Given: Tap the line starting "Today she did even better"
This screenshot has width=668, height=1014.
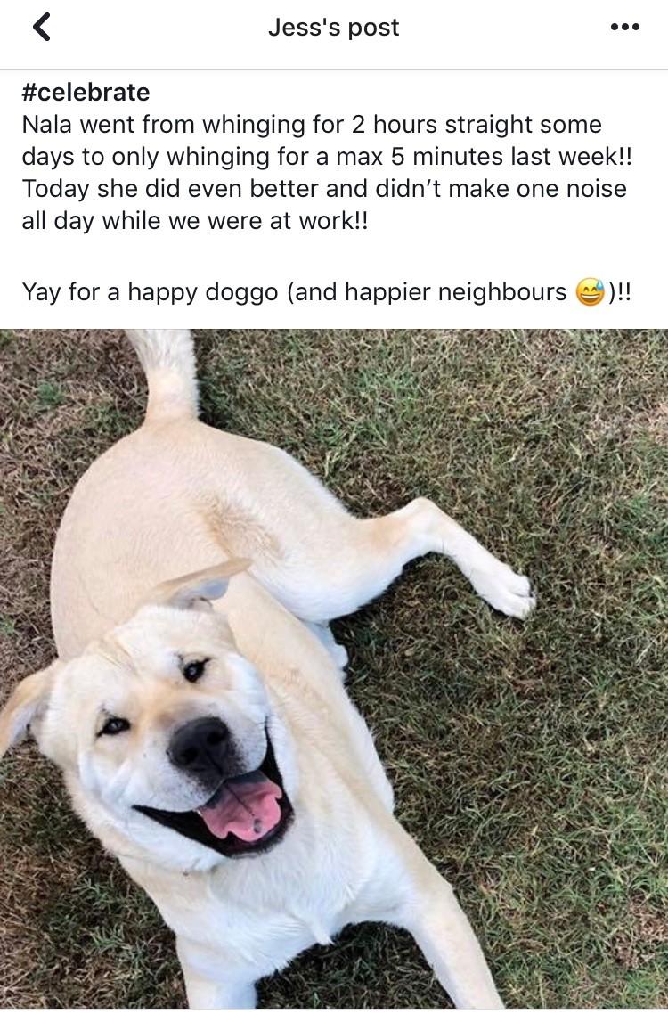Looking at the screenshot, I should click(x=324, y=189).
